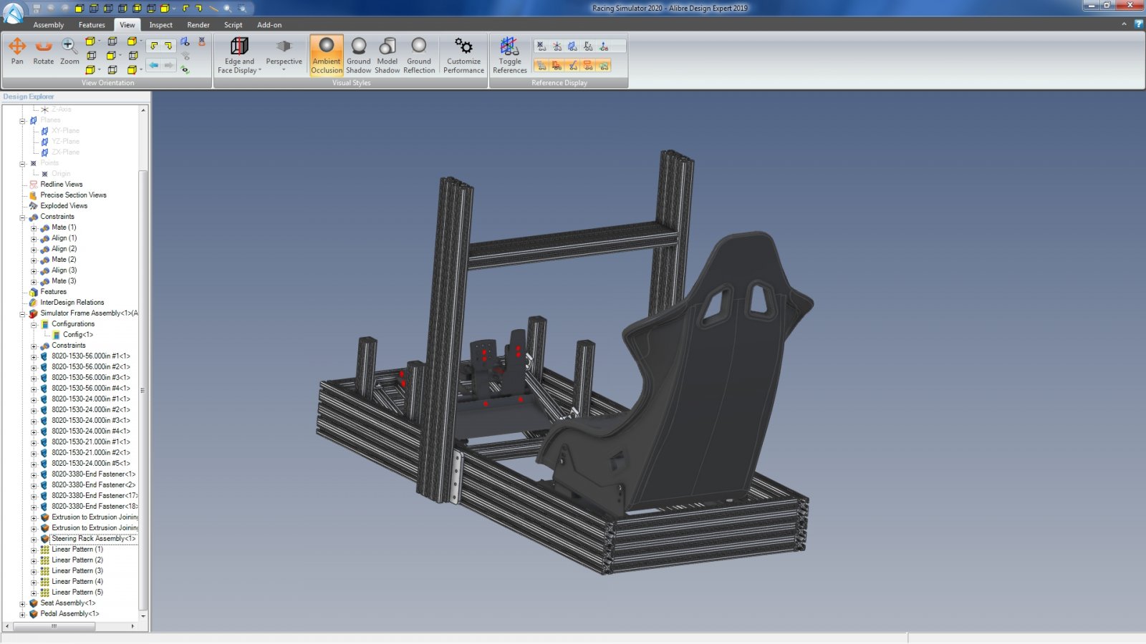Switch to the Inspect ribbon tab

coord(160,25)
